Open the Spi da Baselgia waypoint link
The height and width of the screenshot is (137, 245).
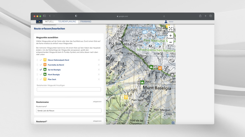pyautogui.click(x=54, y=70)
